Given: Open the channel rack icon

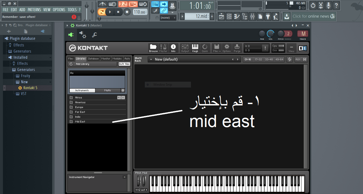Looking at the screenshot, I should click(229, 16).
